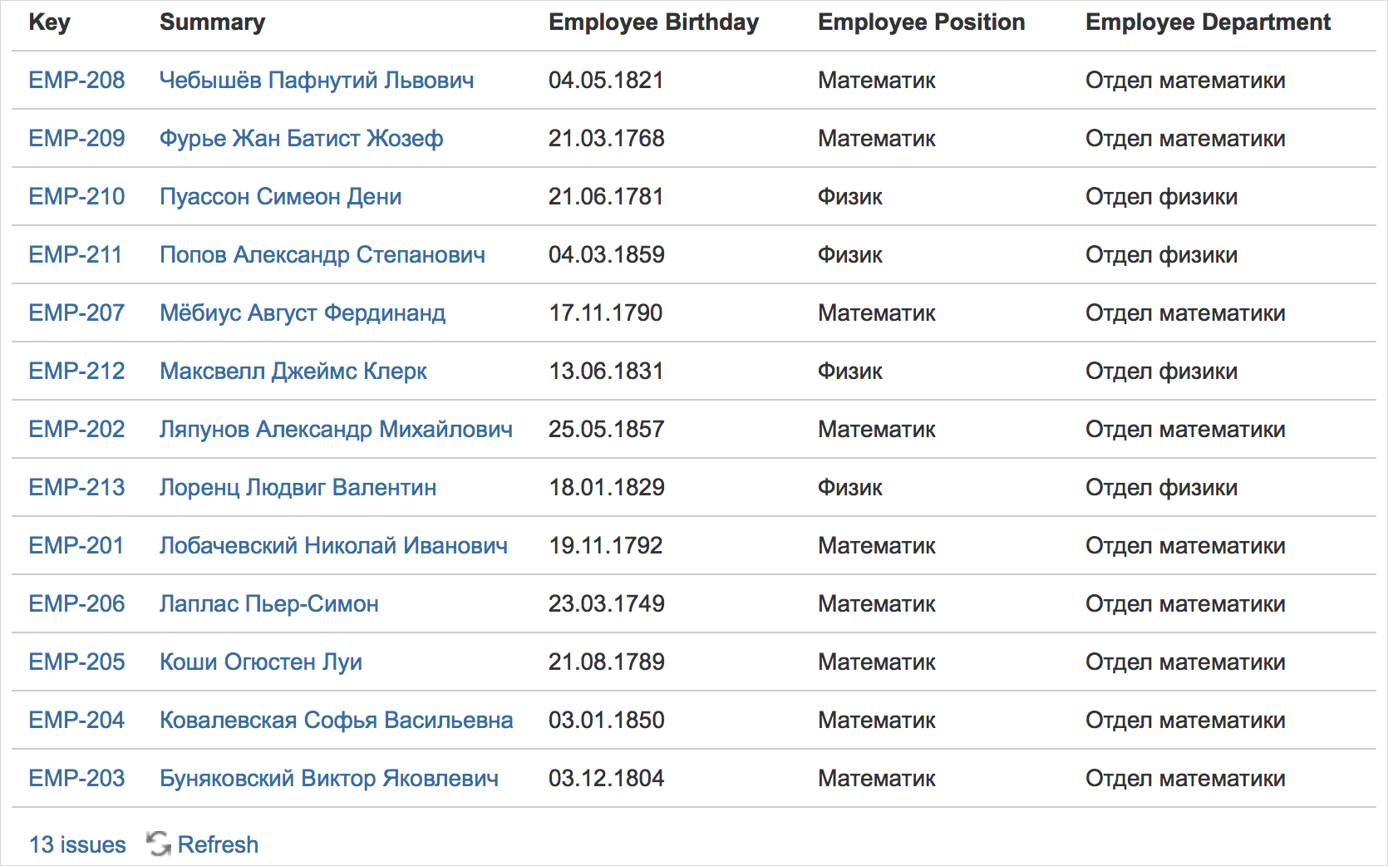Sort by the Employee Birthday column header
Image resolution: width=1388 pixels, height=866 pixels.
[653, 22]
